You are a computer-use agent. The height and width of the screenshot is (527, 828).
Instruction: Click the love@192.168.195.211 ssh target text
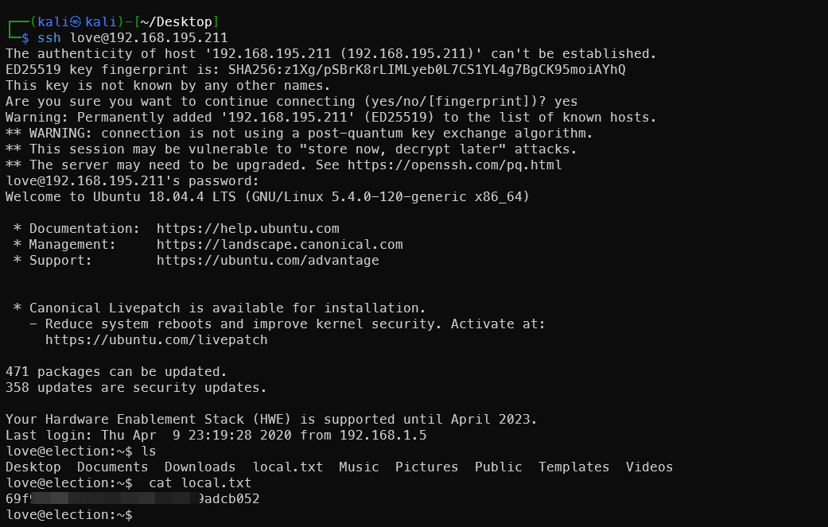[x=149, y=38]
